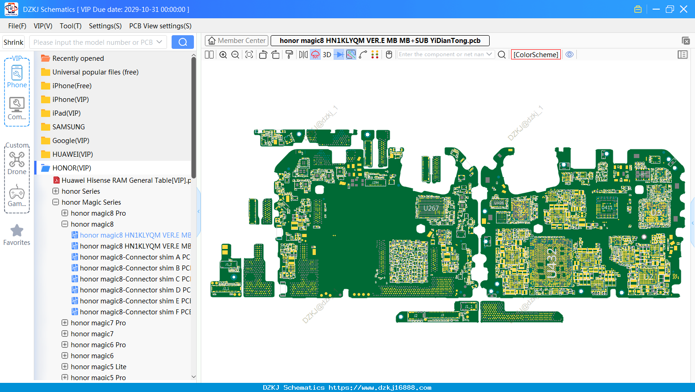Click the [ColorScheme] button
This screenshot has height=392, width=695.
[536, 54]
